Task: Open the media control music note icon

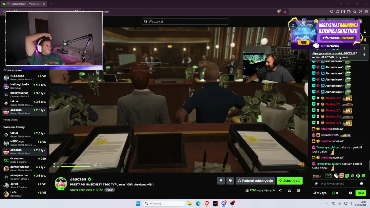Action: coord(337,12)
